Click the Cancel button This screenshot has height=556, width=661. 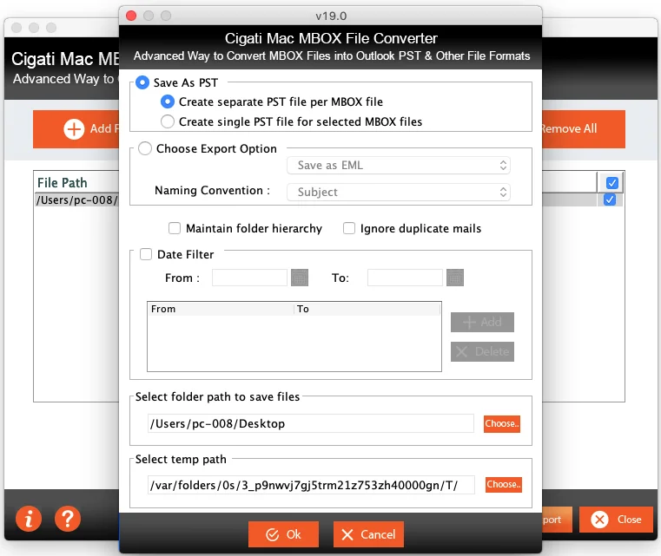(x=368, y=534)
